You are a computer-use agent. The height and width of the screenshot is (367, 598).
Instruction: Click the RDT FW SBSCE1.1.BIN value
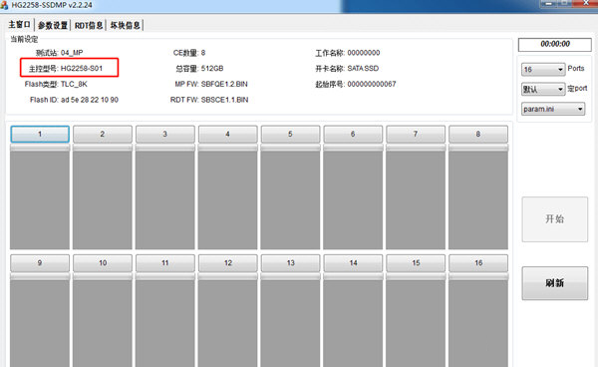pos(224,100)
